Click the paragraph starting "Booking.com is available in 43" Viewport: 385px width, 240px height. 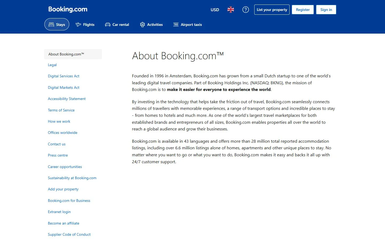(x=232, y=151)
